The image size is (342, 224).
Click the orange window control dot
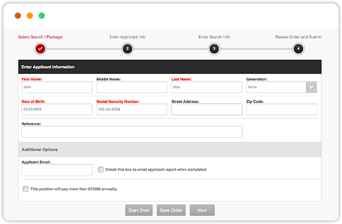[x=29, y=16]
